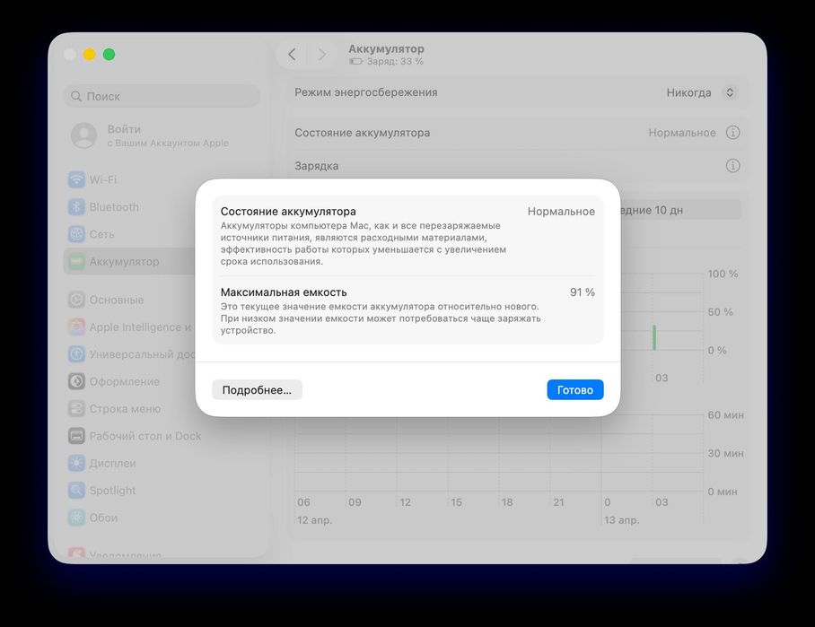This screenshot has height=627, width=815.
Task: Open Дисплеи sidebar icon
Action: point(76,463)
